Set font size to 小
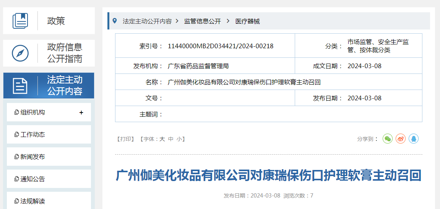This screenshot has width=440, height=209. pos(179,139)
